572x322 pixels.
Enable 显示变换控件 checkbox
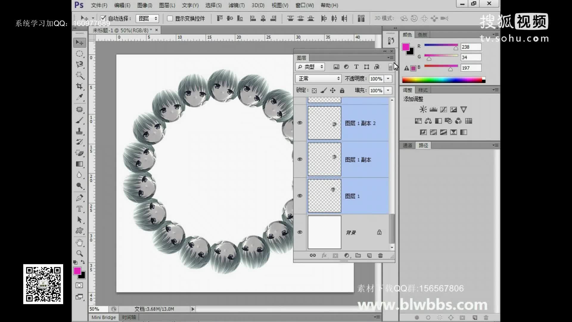pyautogui.click(x=170, y=18)
